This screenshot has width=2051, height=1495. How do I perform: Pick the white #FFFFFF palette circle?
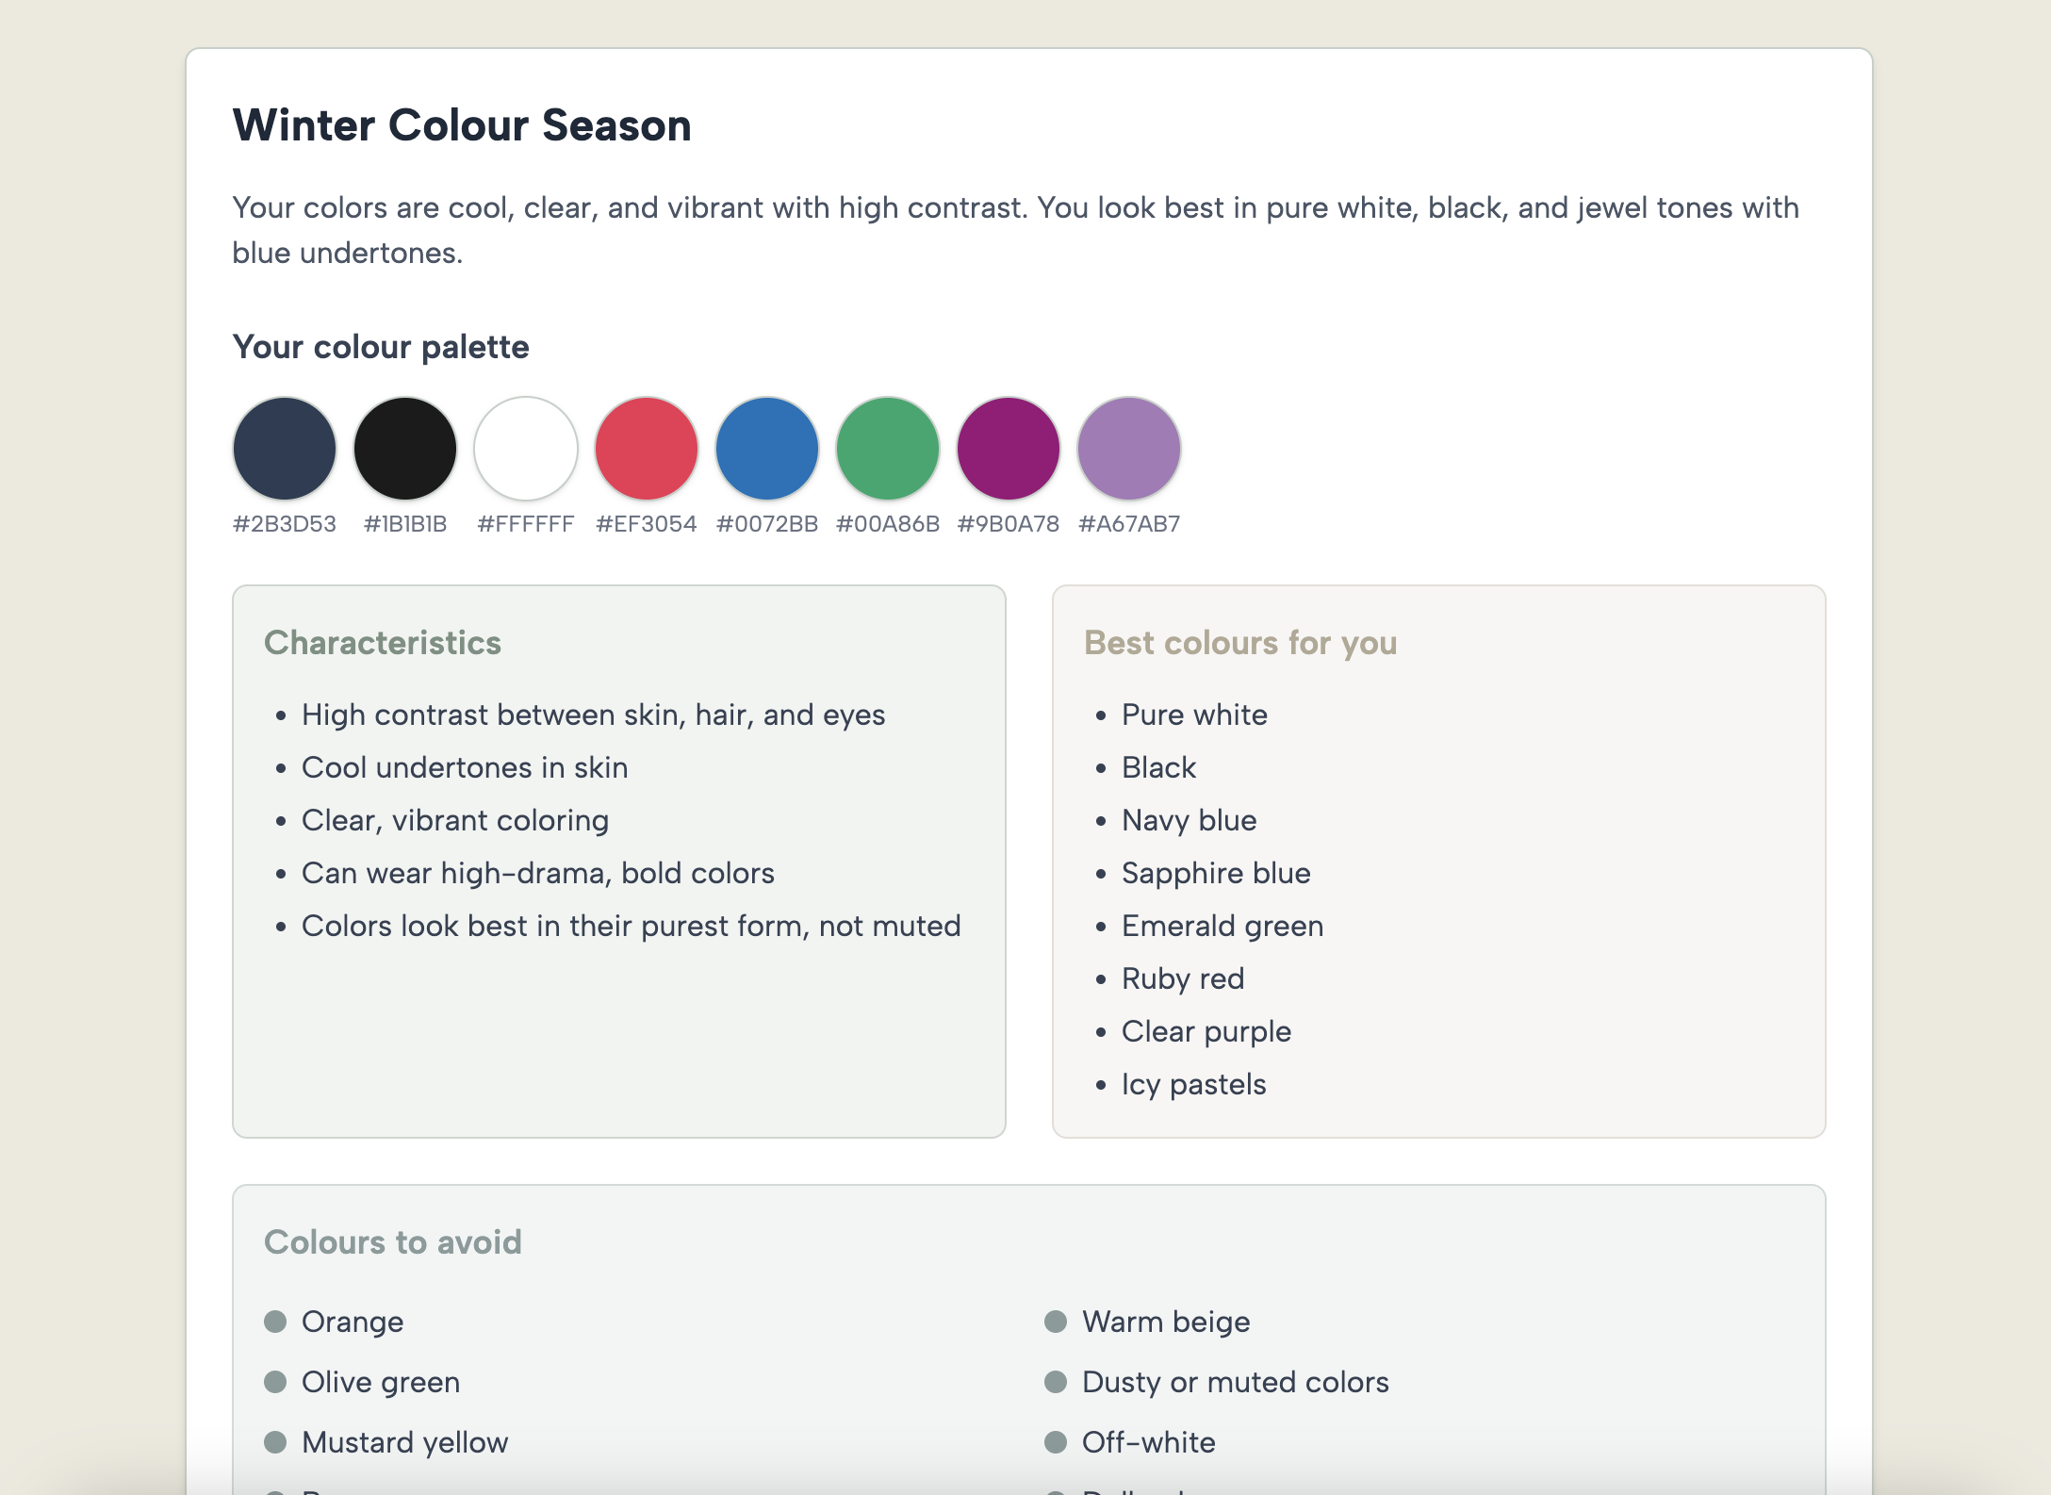[x=526, y=449]
